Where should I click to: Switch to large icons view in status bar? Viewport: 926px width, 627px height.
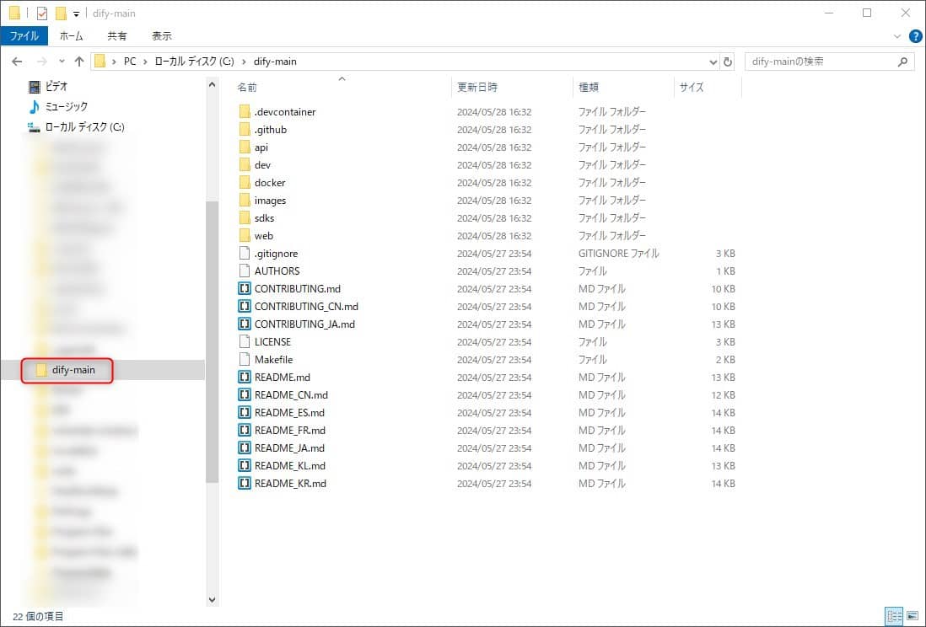913,616
